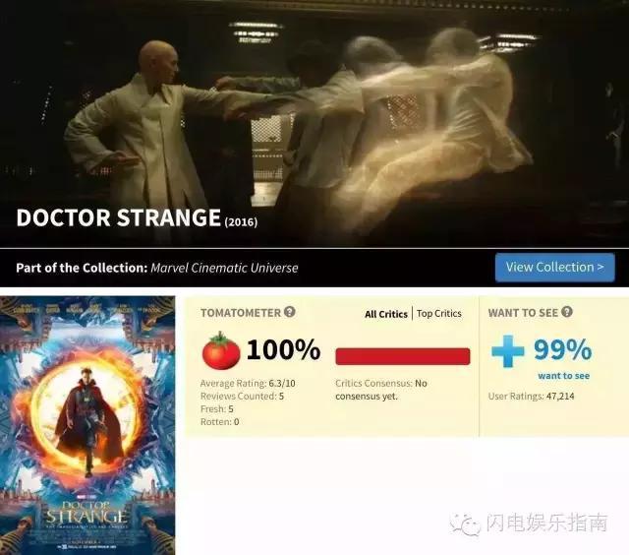629x555 pixels.
Task: Click the 100% Tomatometer score
Action: click(284, 349)
